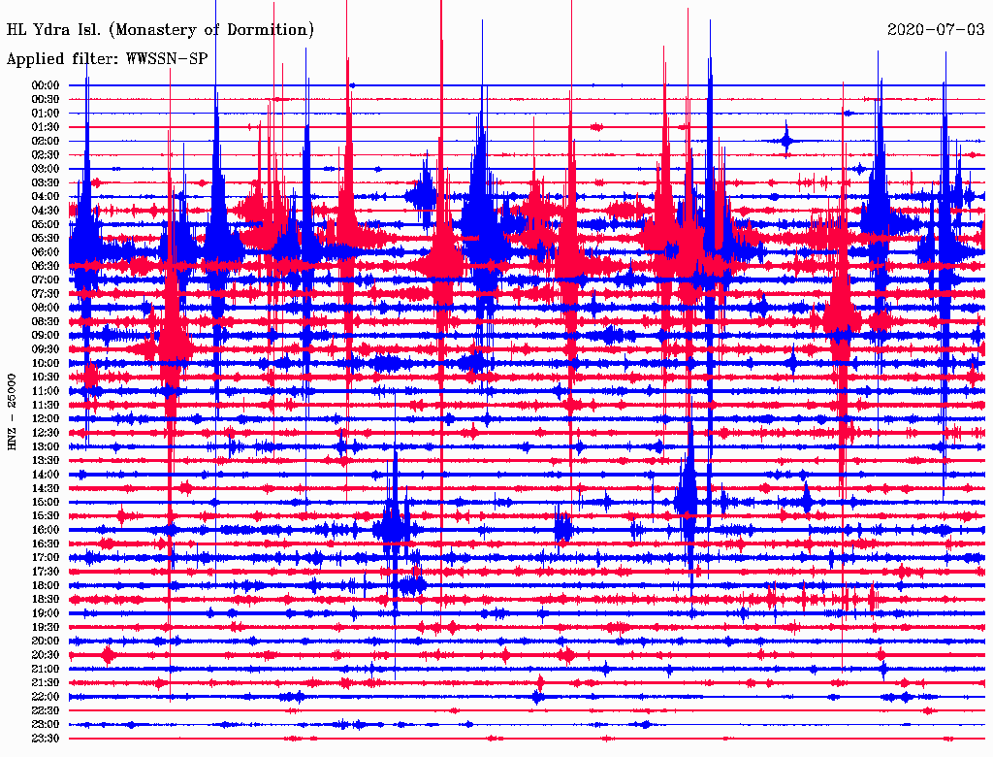The width and height of the screenshot is (993, 757).
Task: Click the station title 'HL Ydra Isl.'
Action: 53,30
